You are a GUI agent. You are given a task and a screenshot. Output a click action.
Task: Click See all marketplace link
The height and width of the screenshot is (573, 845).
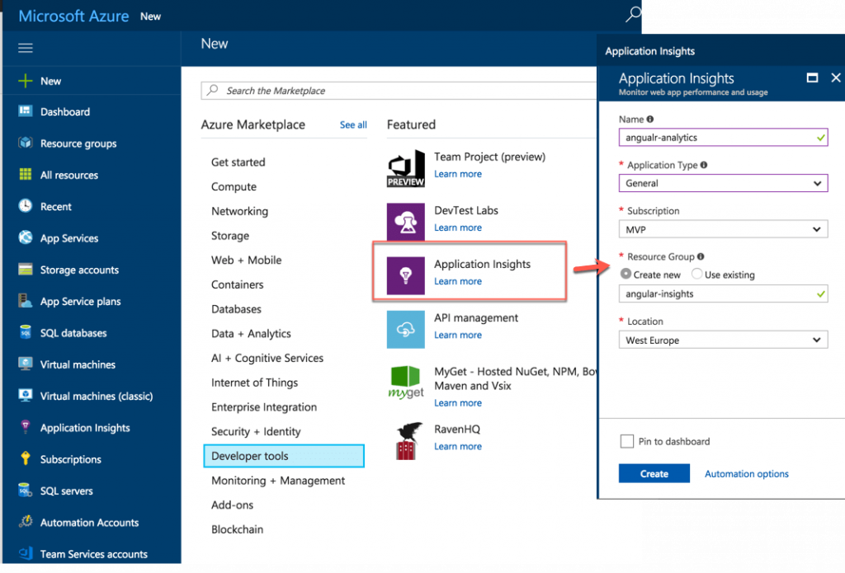pyautogui.click(x=353, y=125)
